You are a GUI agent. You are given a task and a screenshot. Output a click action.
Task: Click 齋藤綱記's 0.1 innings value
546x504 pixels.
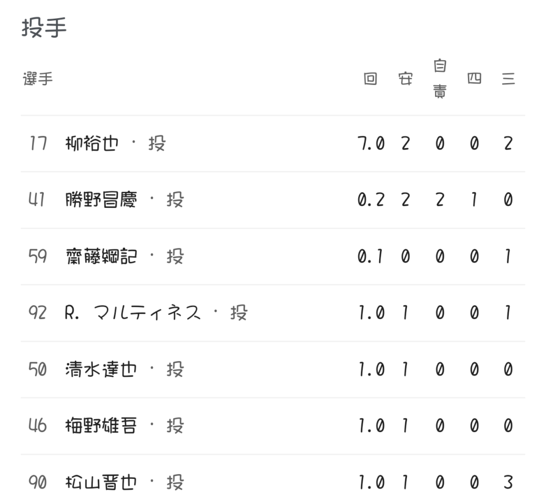point(371,257)
